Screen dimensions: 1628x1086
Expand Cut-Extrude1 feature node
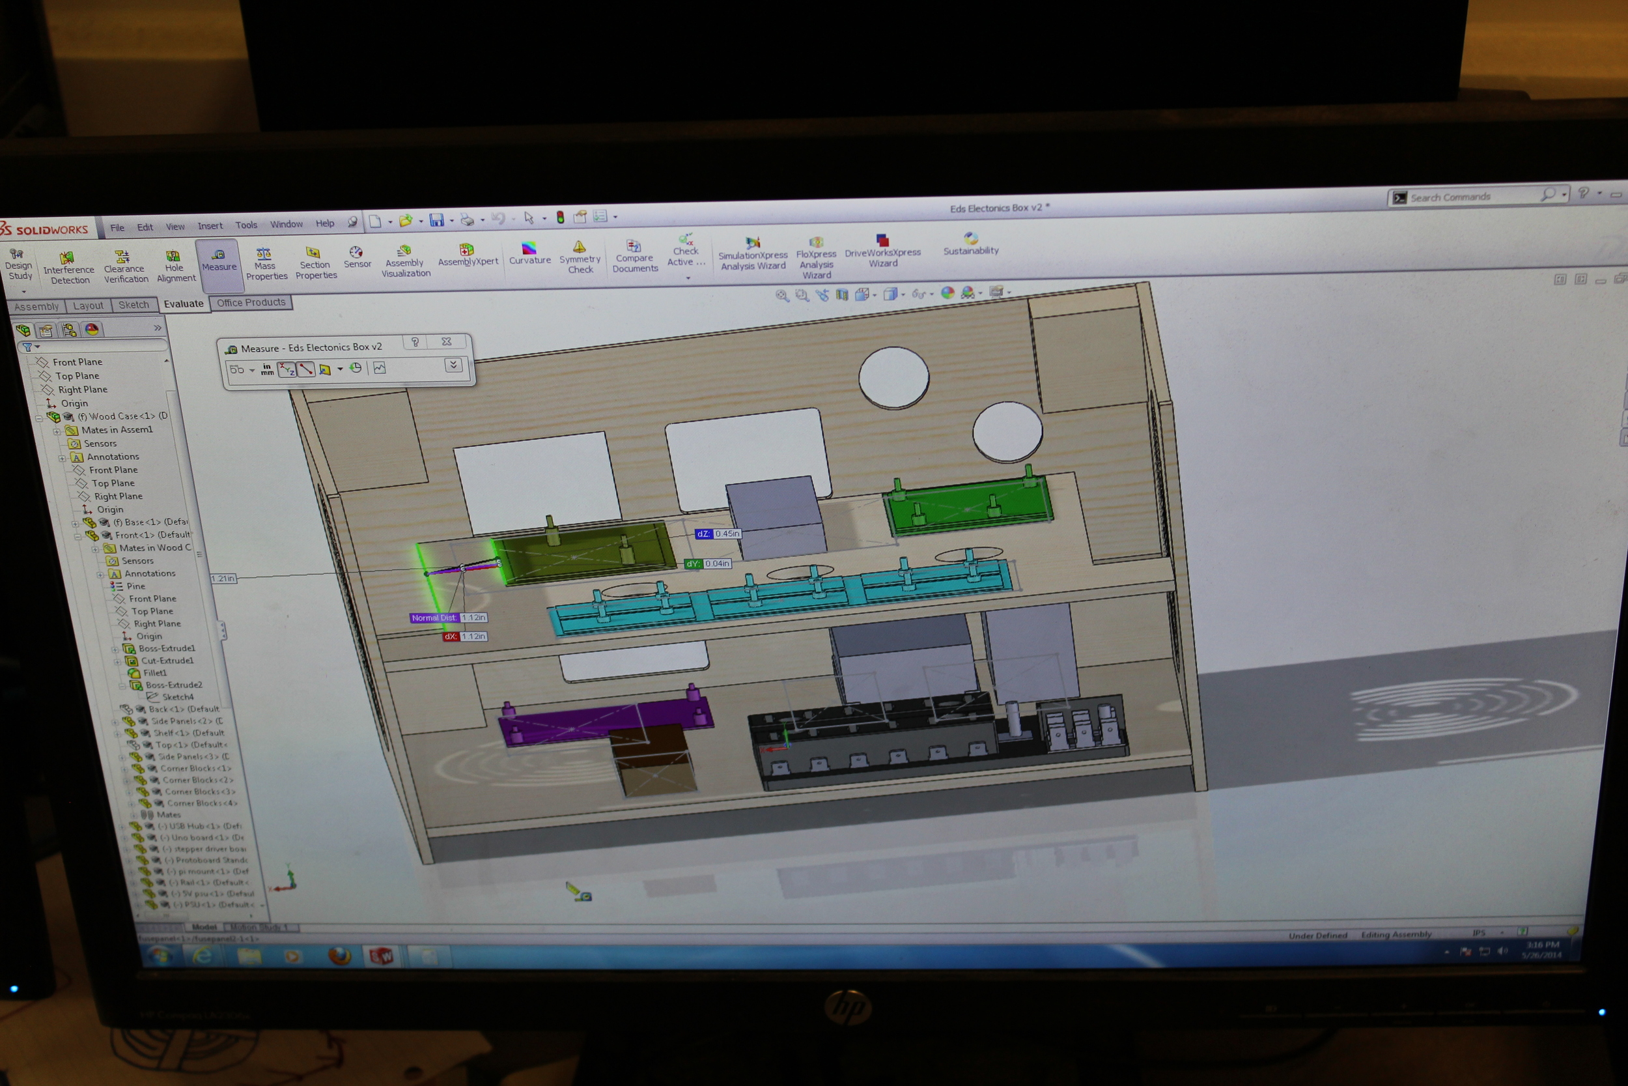[x=117, y=662]
